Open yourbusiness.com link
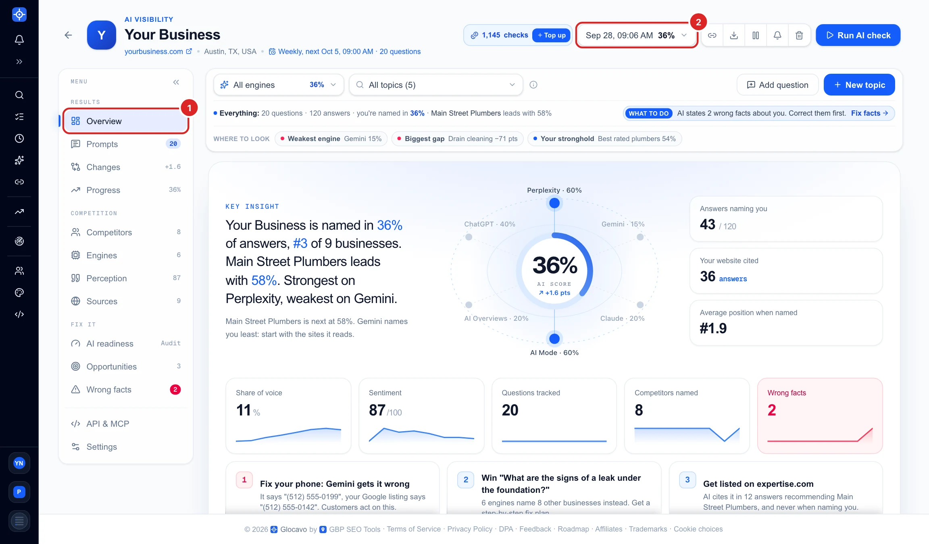 [158, 52]
